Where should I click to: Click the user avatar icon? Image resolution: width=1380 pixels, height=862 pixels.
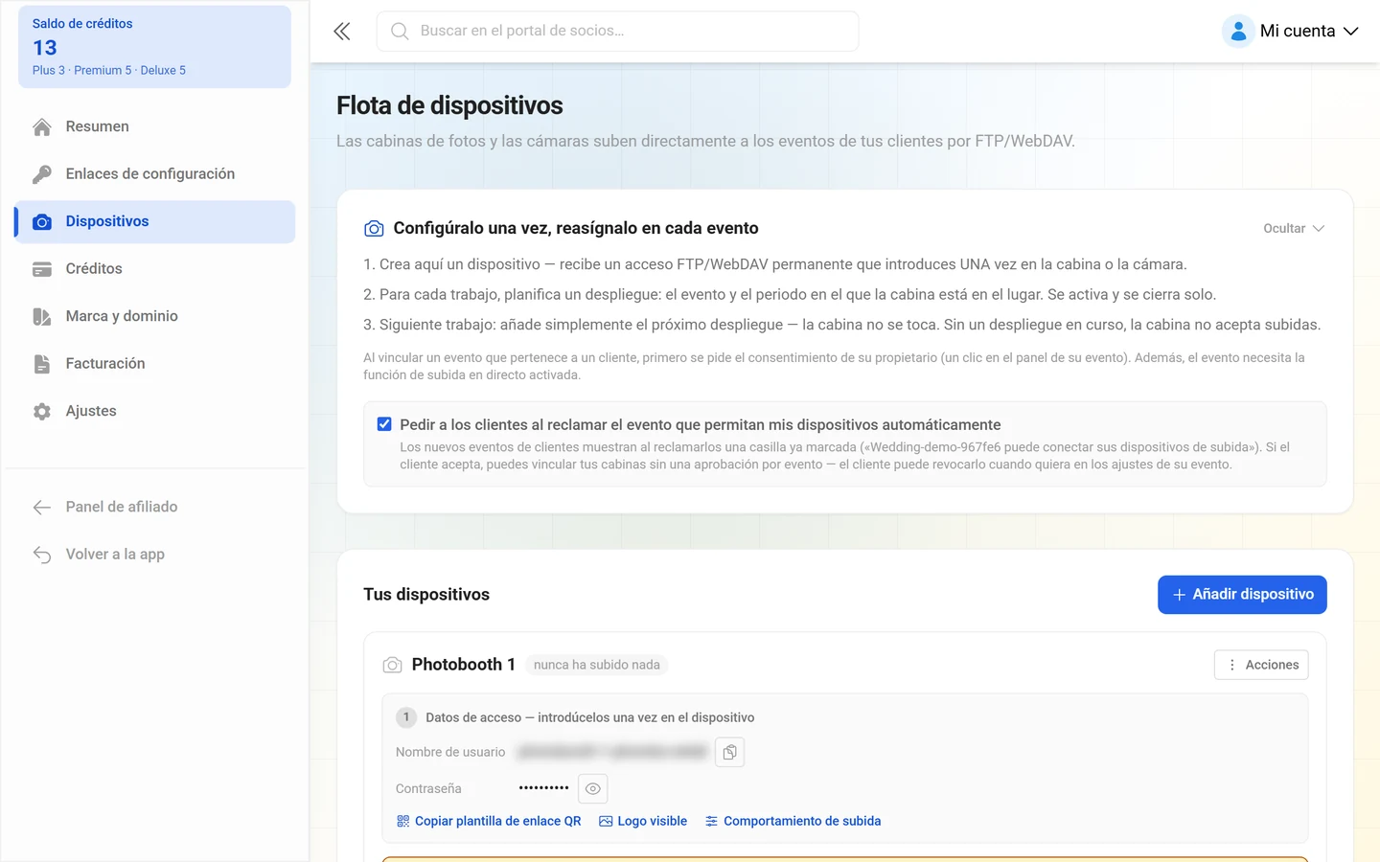pos(1238,32)
